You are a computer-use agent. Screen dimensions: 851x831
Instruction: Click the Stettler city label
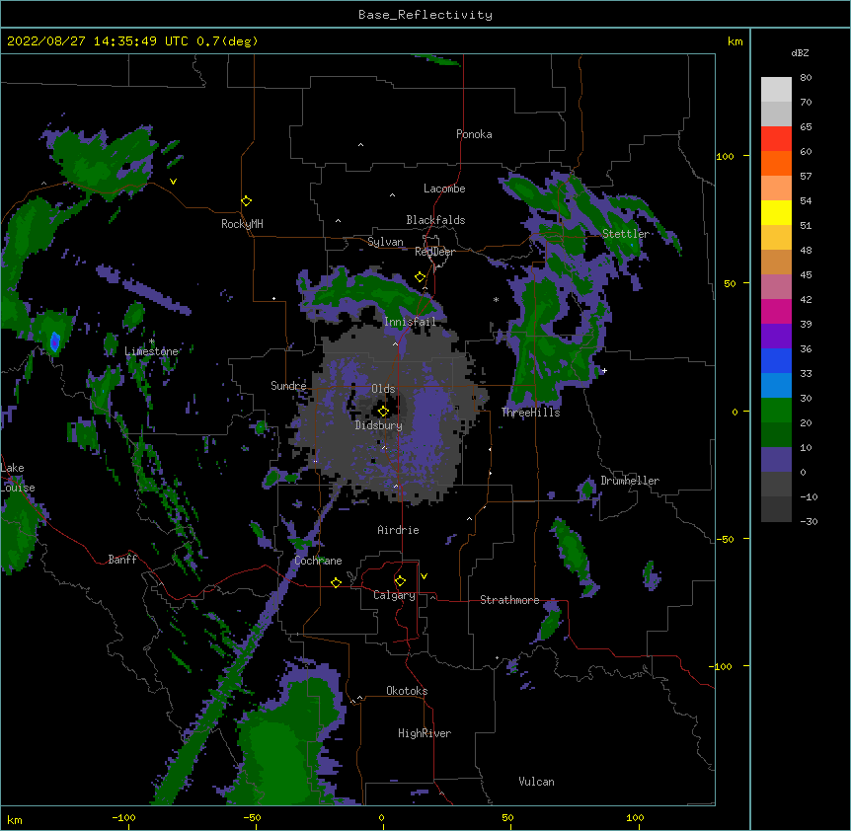point(626,234)
